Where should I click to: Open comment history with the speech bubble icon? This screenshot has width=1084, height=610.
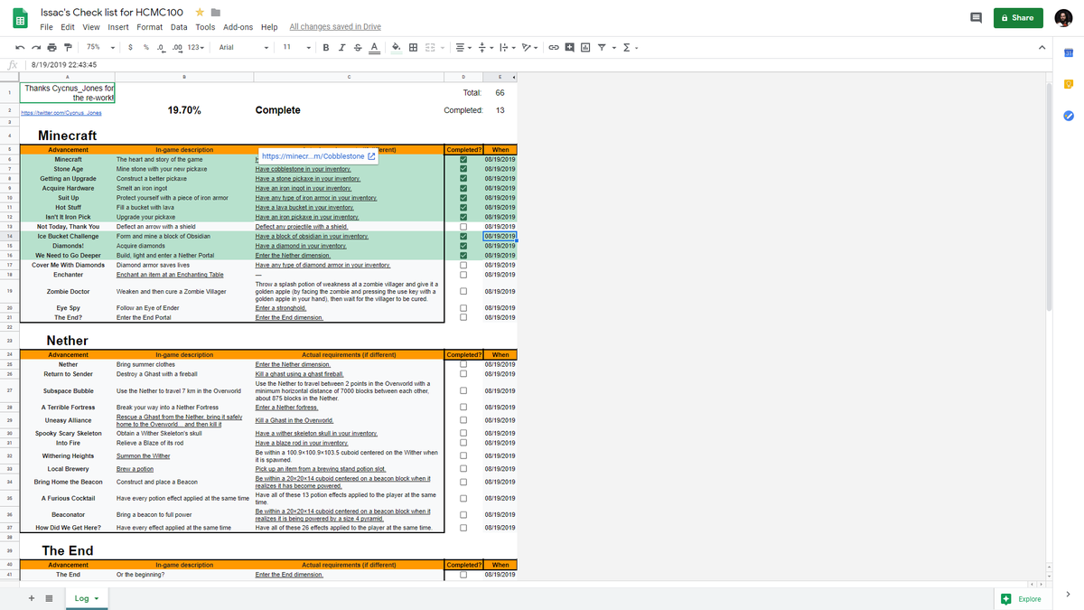[x=976, y=17]
